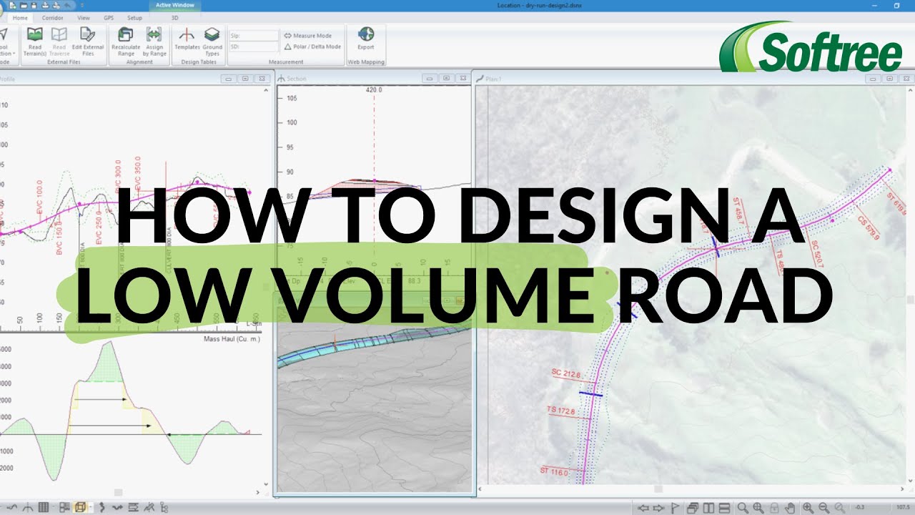Toggle Measure Mode
The height and width of the screenshot is (515, 915).
[307, 35]
